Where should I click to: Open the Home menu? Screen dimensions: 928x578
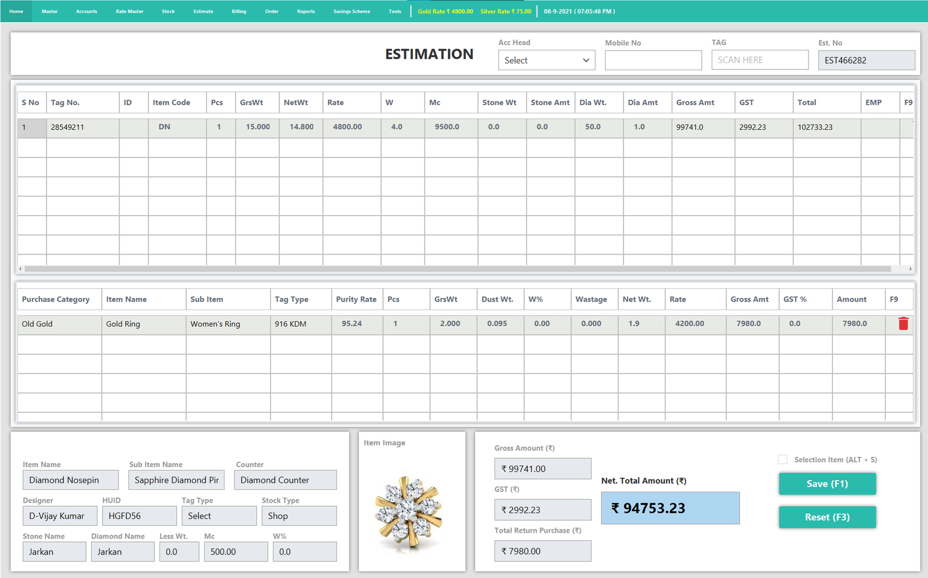(16, 11)
